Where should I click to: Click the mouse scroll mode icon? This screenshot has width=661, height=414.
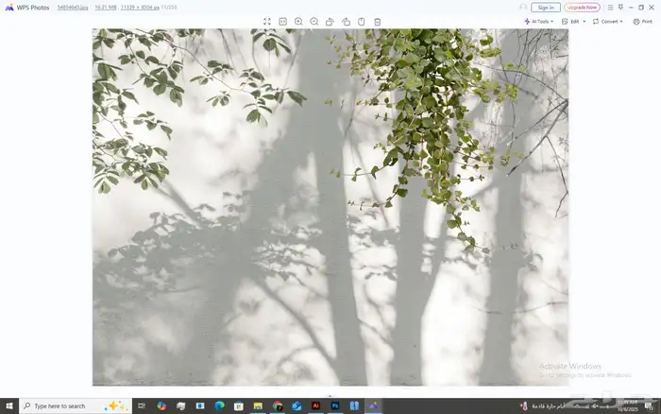click(x=361, y=21)
